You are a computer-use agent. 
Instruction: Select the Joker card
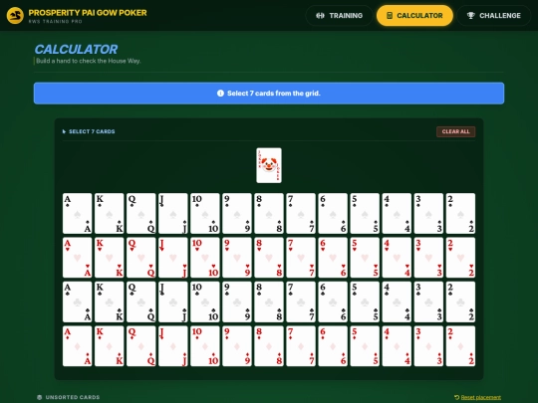[x=269, y=165]
